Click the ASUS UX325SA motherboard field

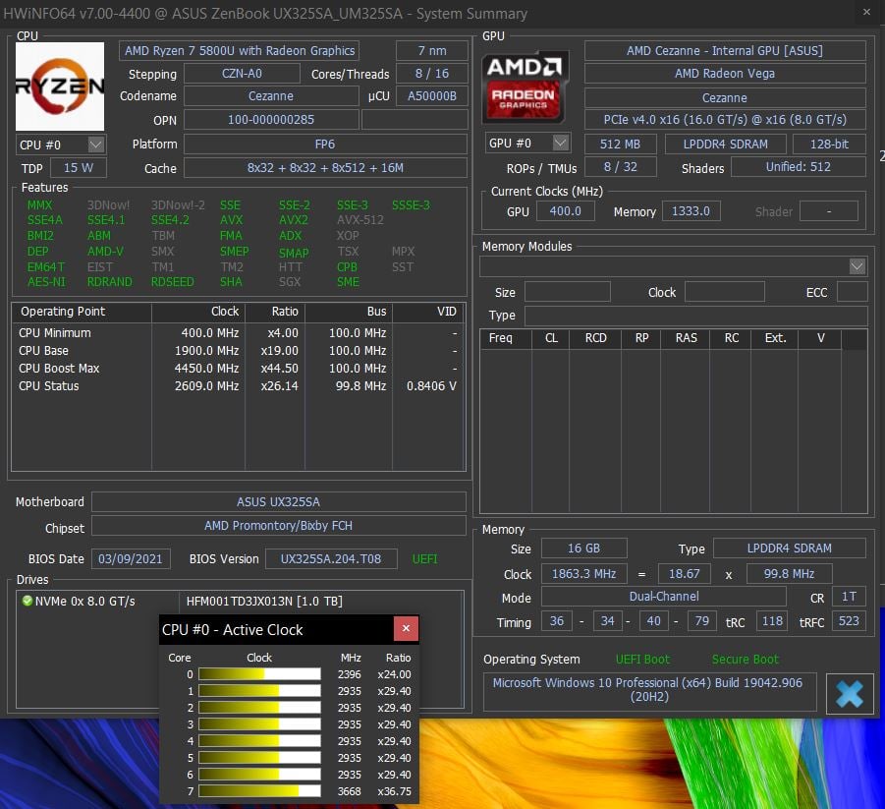(278, 501)
